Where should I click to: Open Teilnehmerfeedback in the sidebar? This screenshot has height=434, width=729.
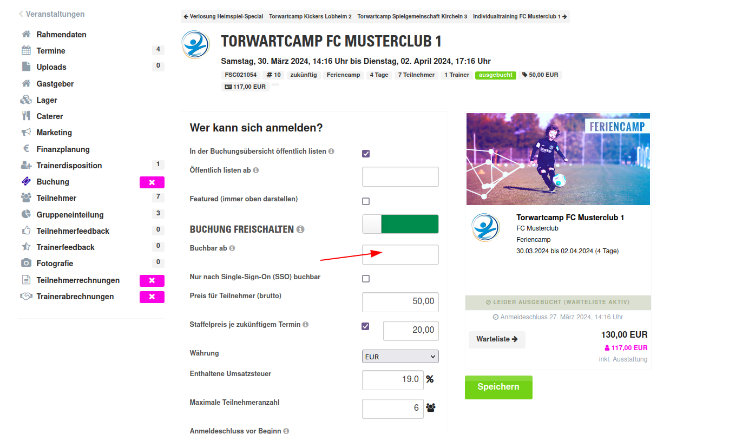[73, 231]
